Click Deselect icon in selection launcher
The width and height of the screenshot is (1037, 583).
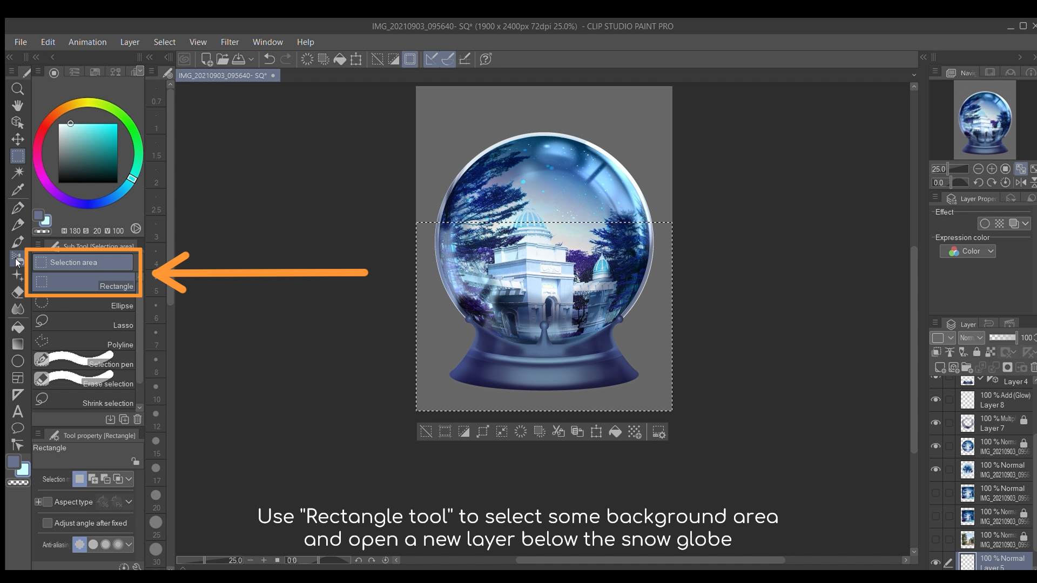tap(426, 432)
